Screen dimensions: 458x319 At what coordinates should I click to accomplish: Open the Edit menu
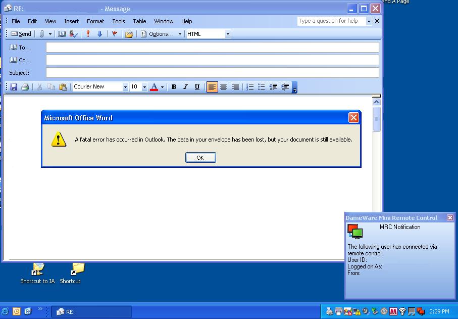[x=32, y=21]
